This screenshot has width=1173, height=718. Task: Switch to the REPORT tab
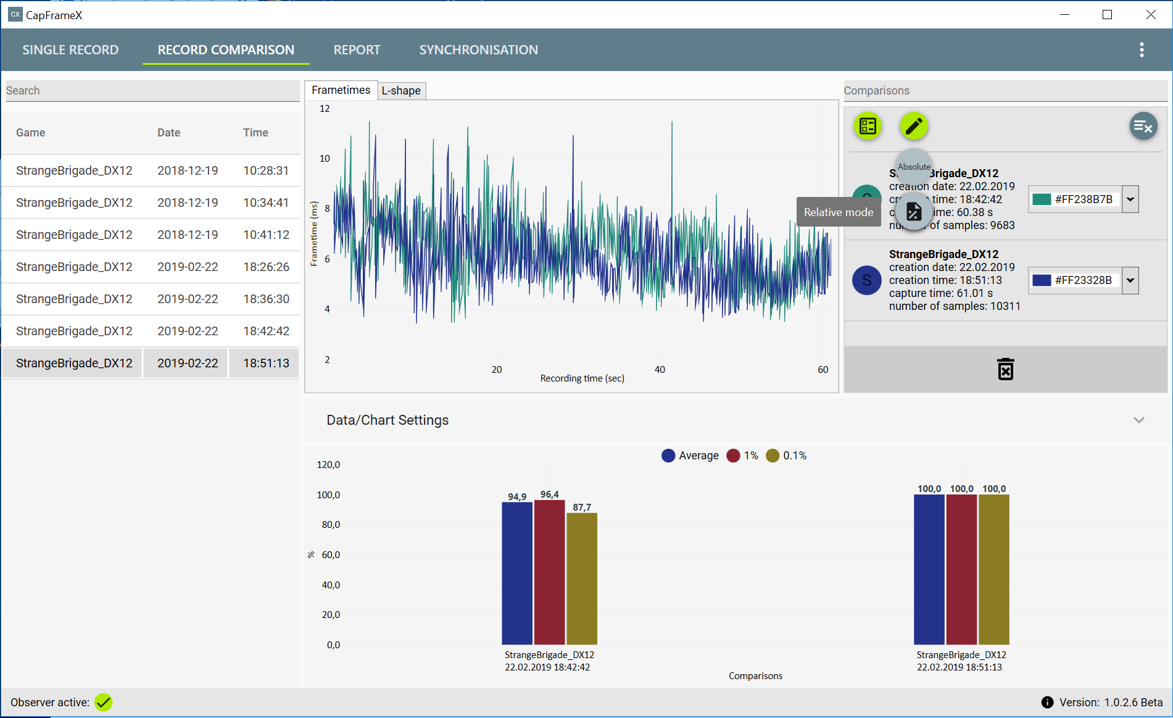[357, 50]
